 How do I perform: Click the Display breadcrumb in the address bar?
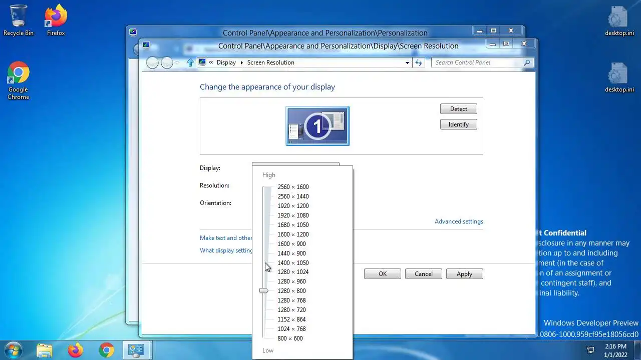tap(226, 62)
